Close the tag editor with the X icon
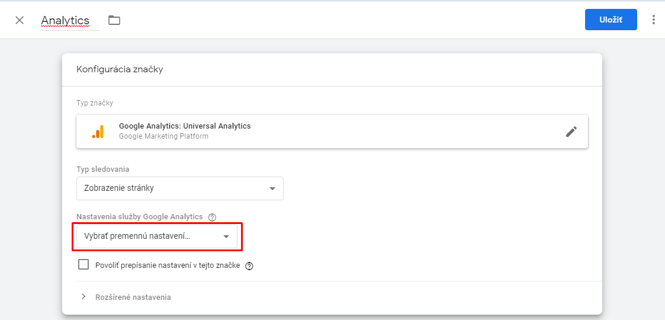This screenshot has width=665, height=320. (x=20, y=20)
